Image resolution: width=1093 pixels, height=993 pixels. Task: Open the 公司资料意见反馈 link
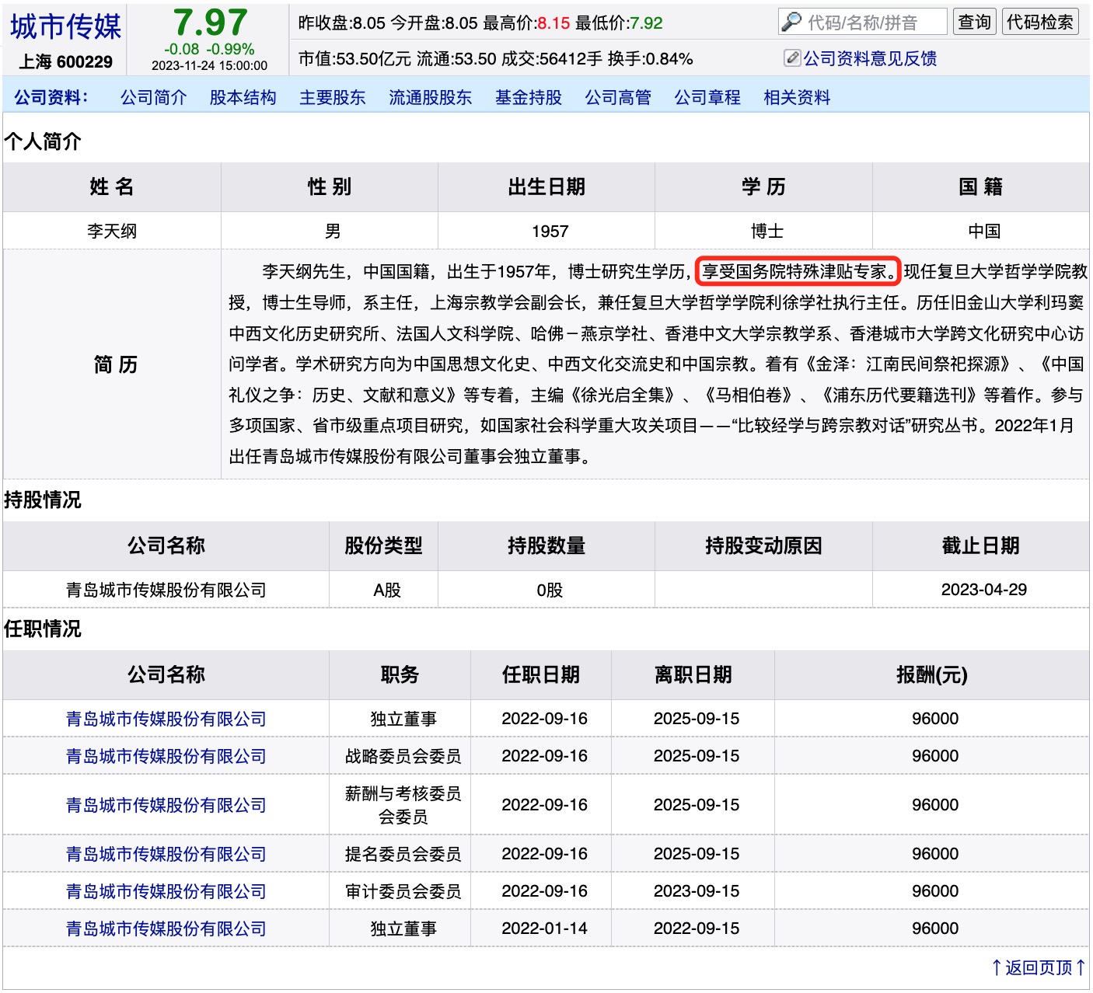click(x=869, y=58)
